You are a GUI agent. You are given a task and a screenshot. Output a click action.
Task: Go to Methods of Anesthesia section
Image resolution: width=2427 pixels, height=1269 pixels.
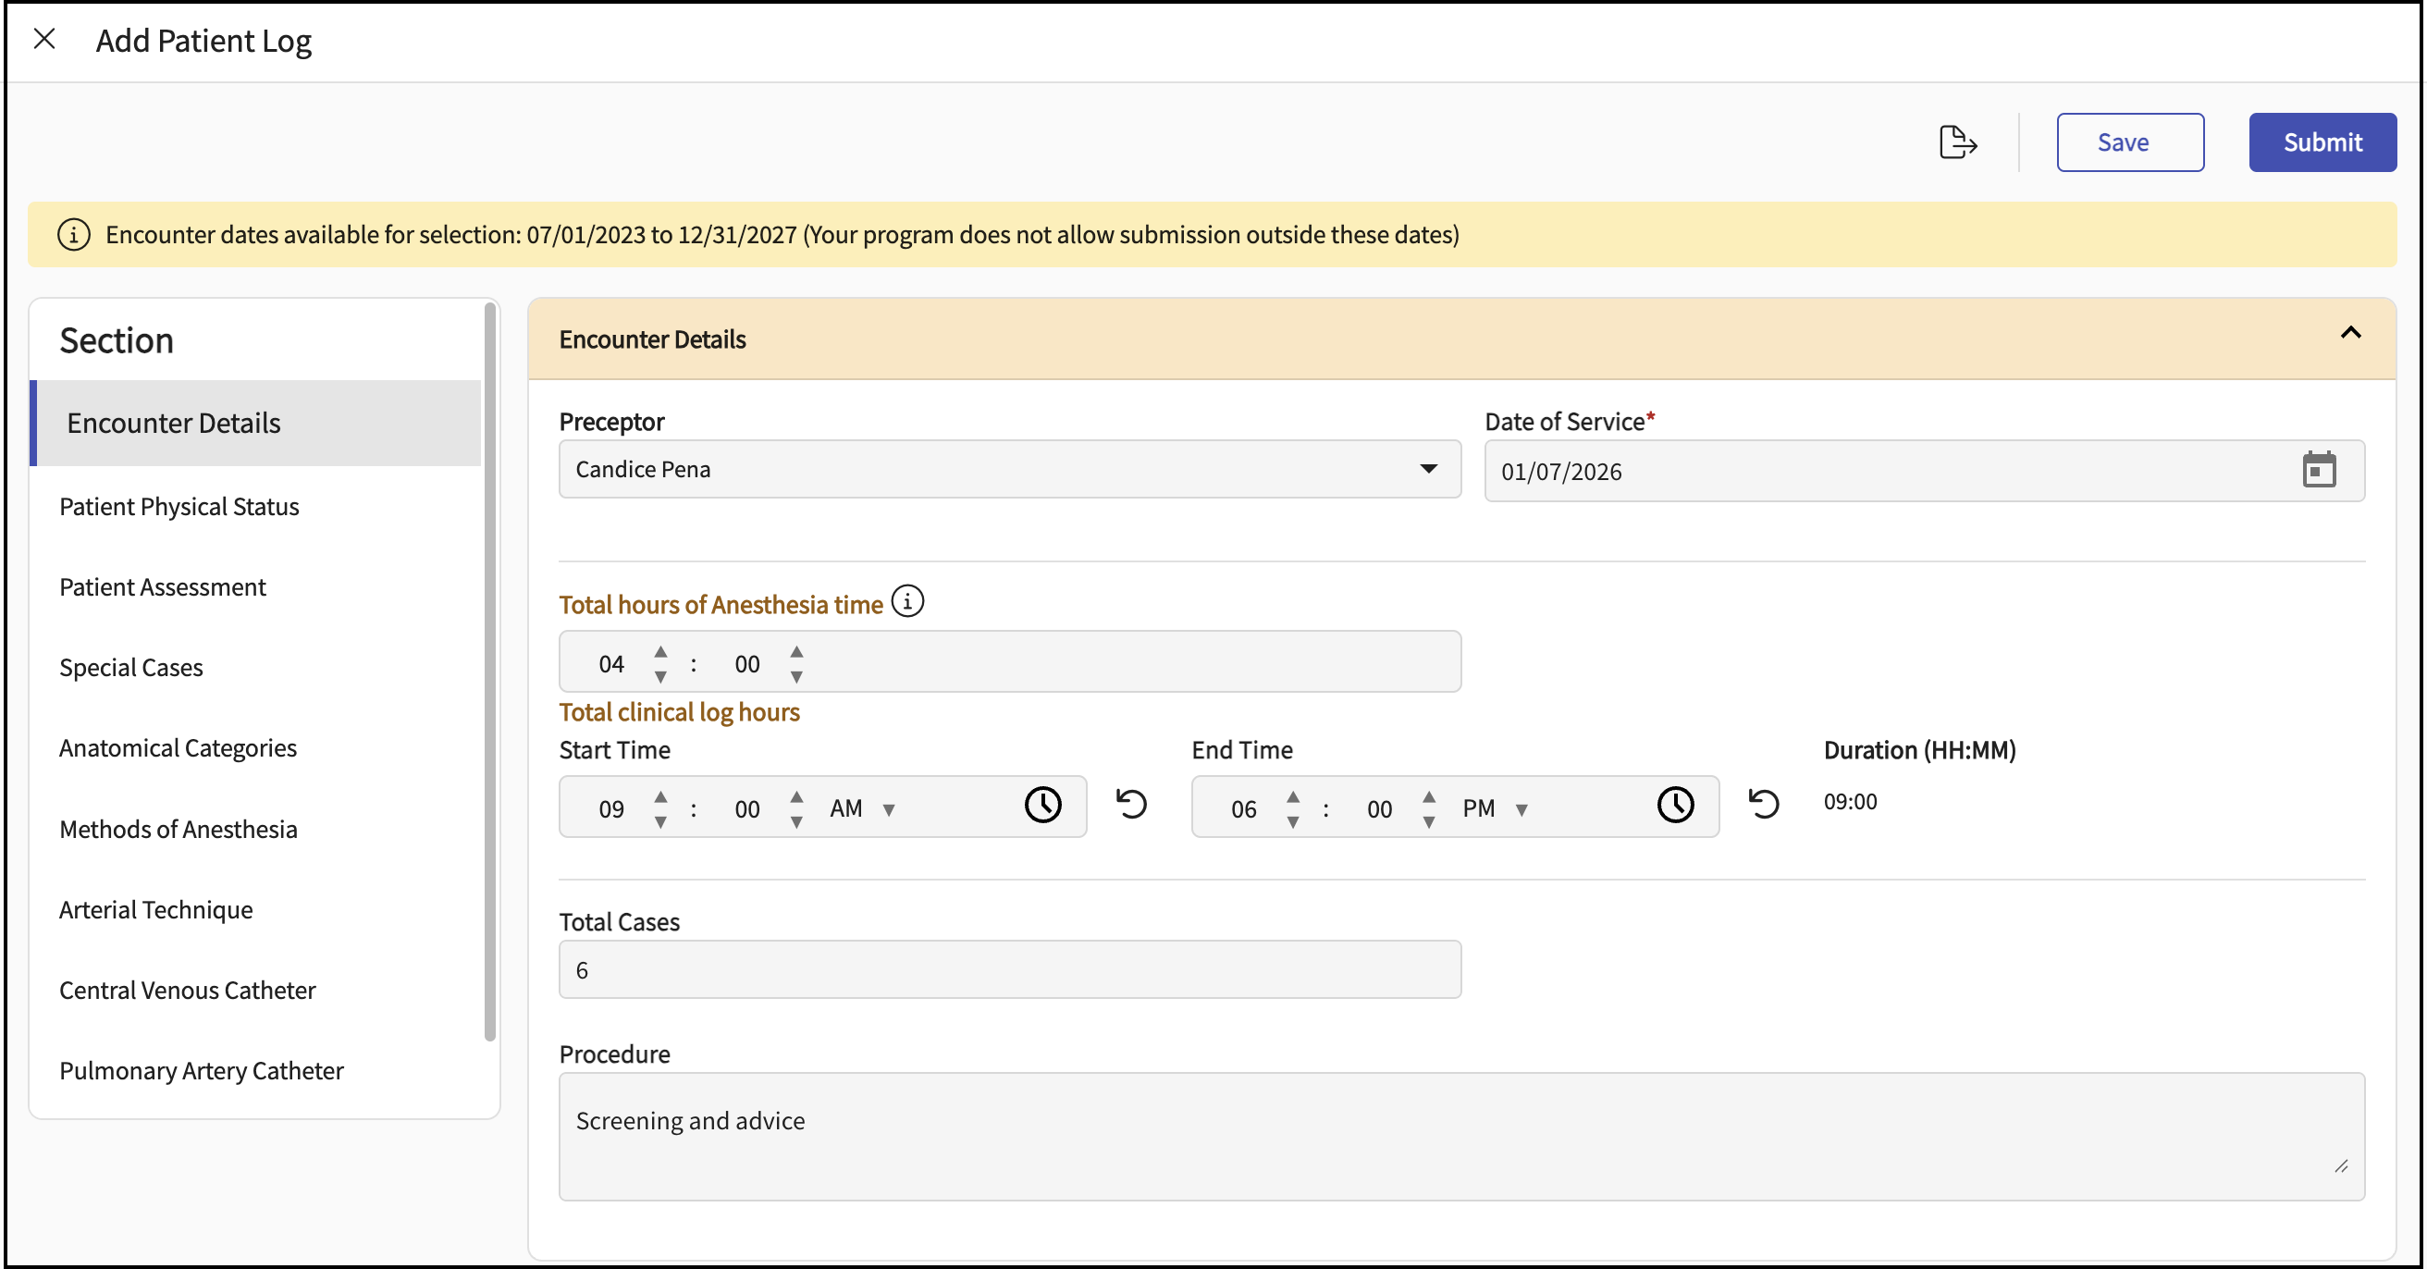click(x=179, y=829)
